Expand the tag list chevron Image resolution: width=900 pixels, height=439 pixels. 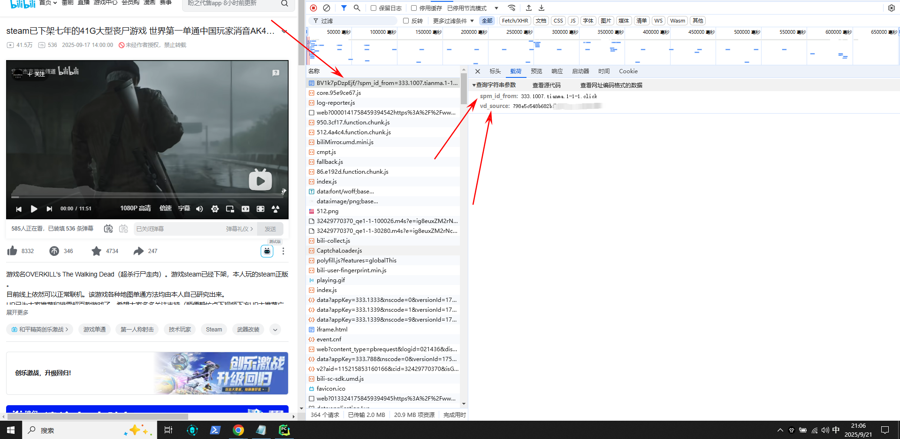[275, 330]
